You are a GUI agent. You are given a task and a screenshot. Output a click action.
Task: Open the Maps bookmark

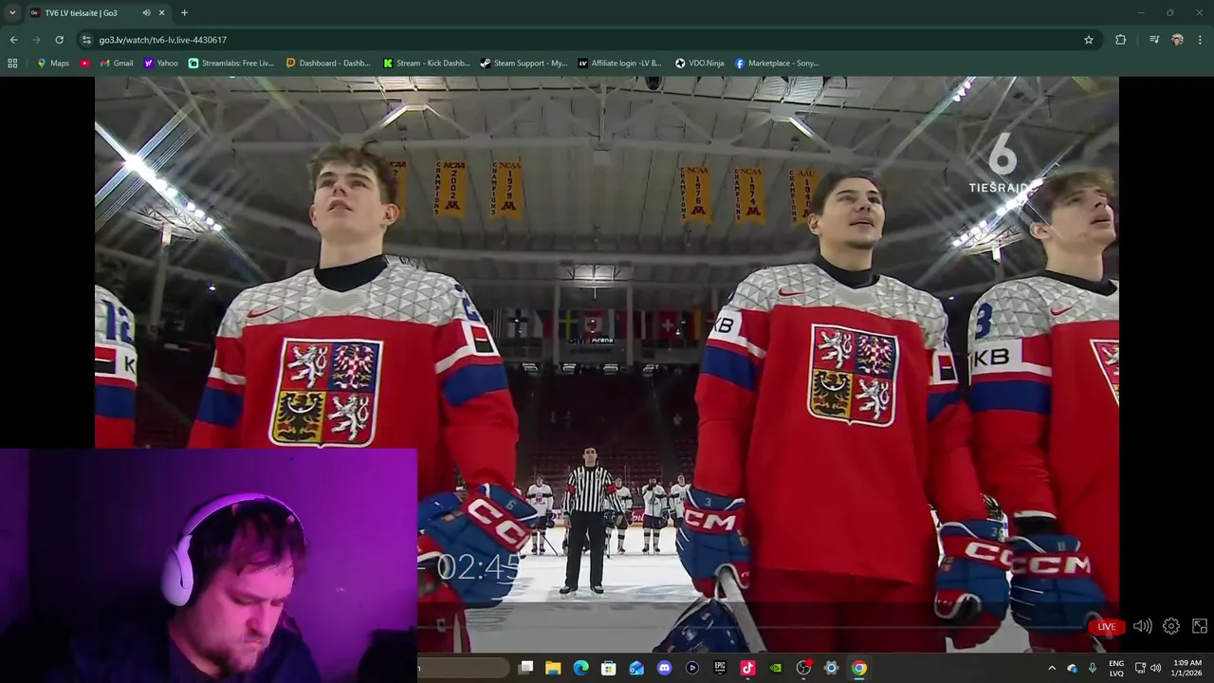tap(53, 64)
